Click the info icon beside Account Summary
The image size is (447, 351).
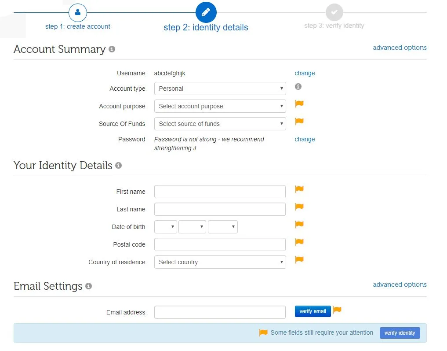[112, 49]
